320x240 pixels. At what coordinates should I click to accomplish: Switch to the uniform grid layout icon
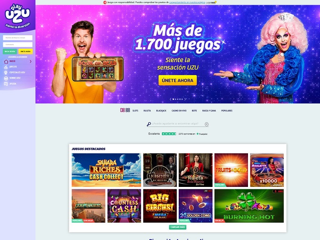[x=128, y=110]
